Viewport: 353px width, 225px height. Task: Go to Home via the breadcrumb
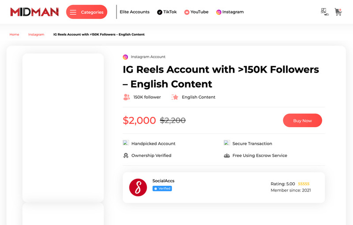(x=15, y=34)
